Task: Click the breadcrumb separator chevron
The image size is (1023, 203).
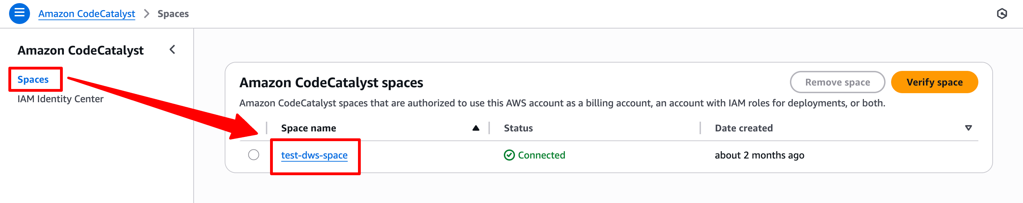Action: (x=147, y=14)
